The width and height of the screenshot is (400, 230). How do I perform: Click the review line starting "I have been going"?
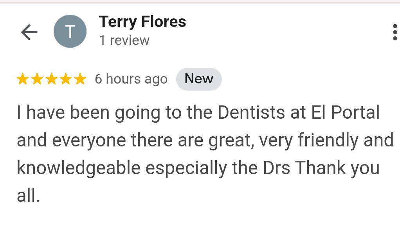coord(198,113)
